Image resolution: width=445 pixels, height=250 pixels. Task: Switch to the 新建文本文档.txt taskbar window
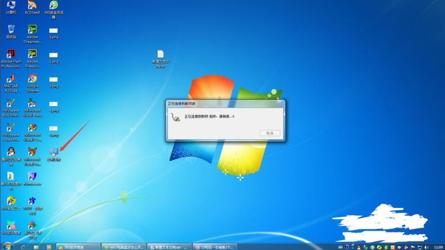click(170, 247)
